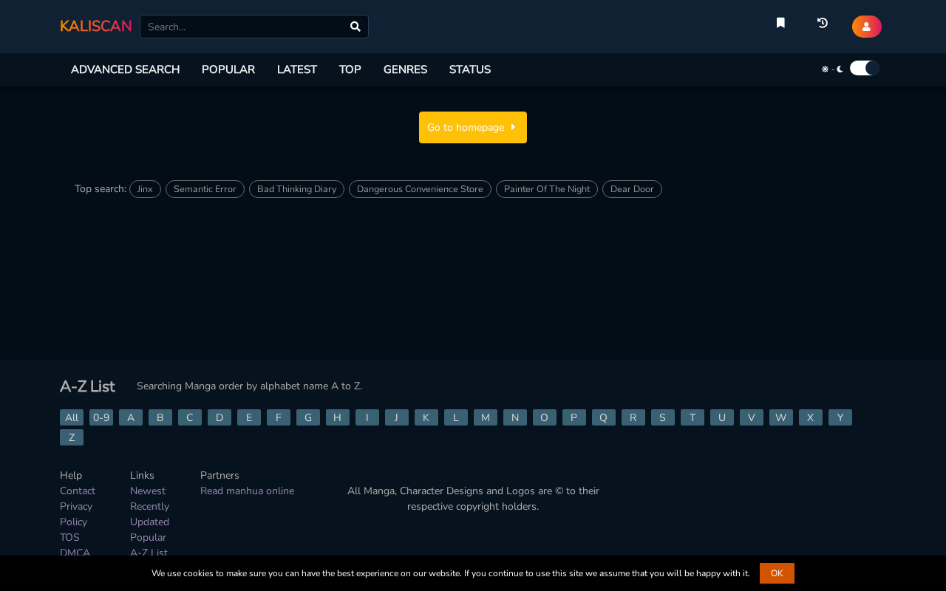Open Read manhua online partner link
Image resolution: width=946 pixels, height=591 pixels.
[247, 491]
